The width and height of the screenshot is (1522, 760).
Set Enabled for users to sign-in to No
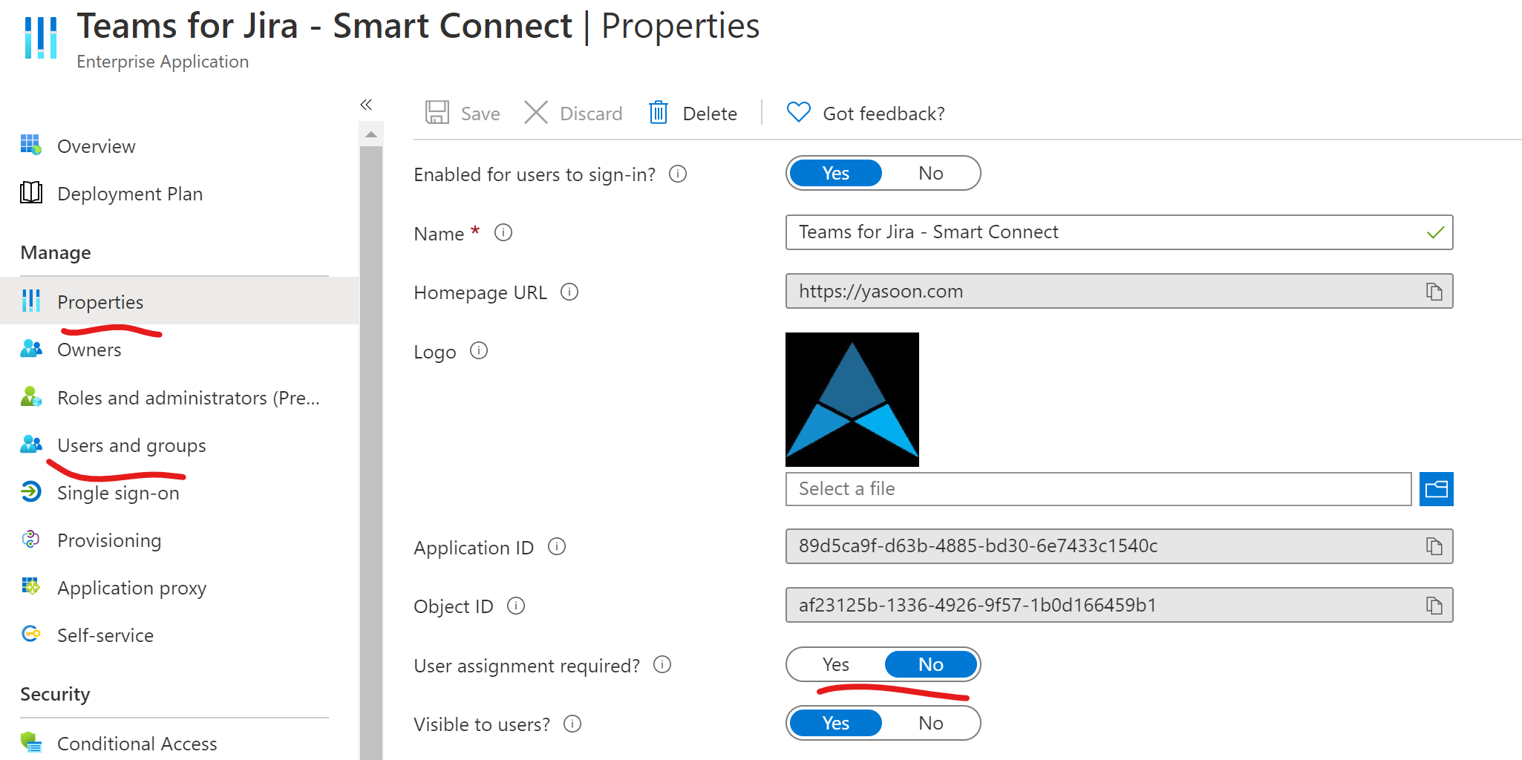click(x=930, y=174)
